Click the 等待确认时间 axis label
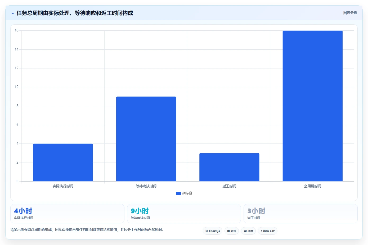Viewport: 368px width, 245px height. [146, 186]
